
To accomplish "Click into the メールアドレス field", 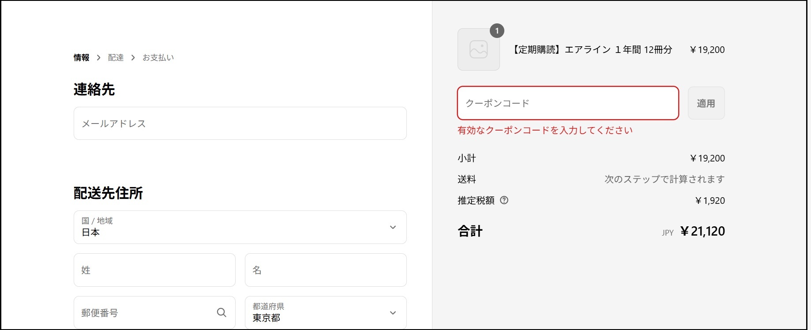I will tap(240, 124).
